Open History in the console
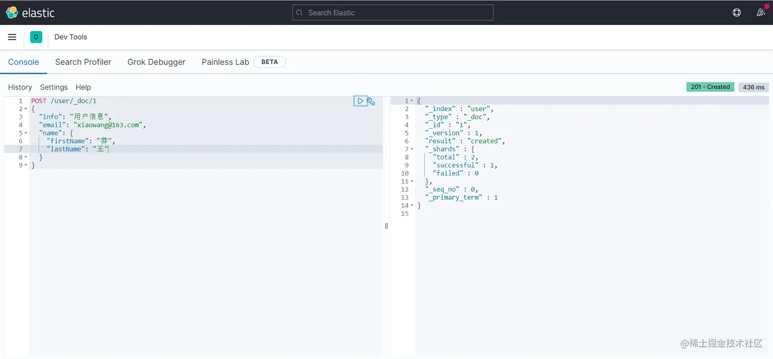773x359 pixels. point(20,87)
